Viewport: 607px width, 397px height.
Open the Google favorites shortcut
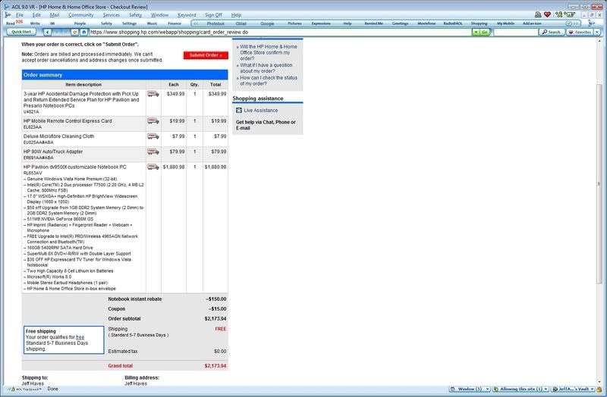267,23
